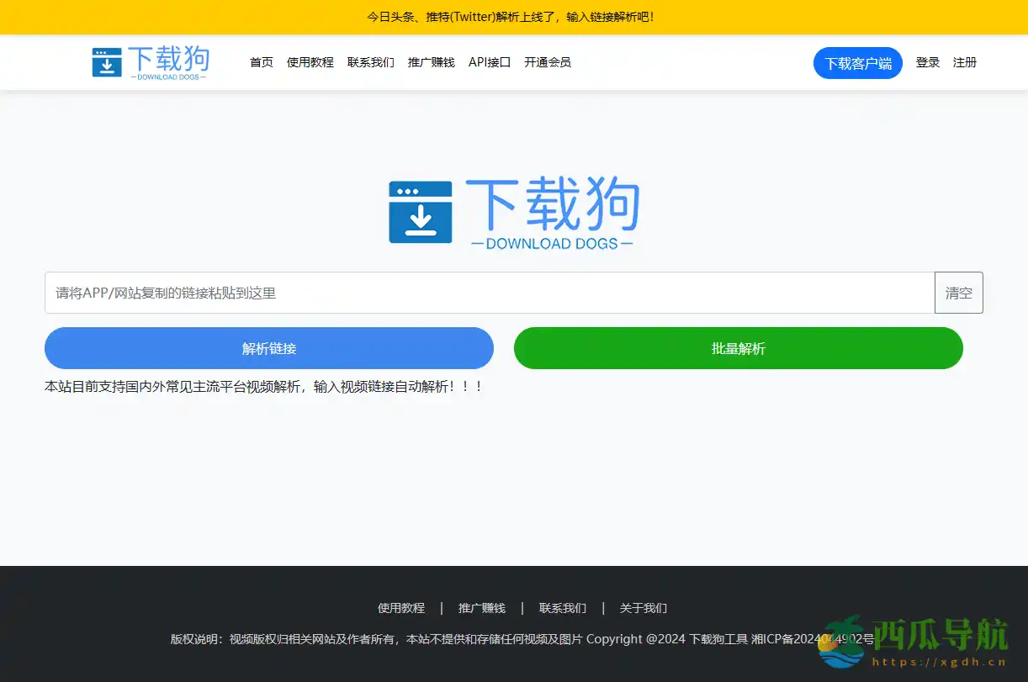Click the large download dog logo on the page

(x=513, y=210)
